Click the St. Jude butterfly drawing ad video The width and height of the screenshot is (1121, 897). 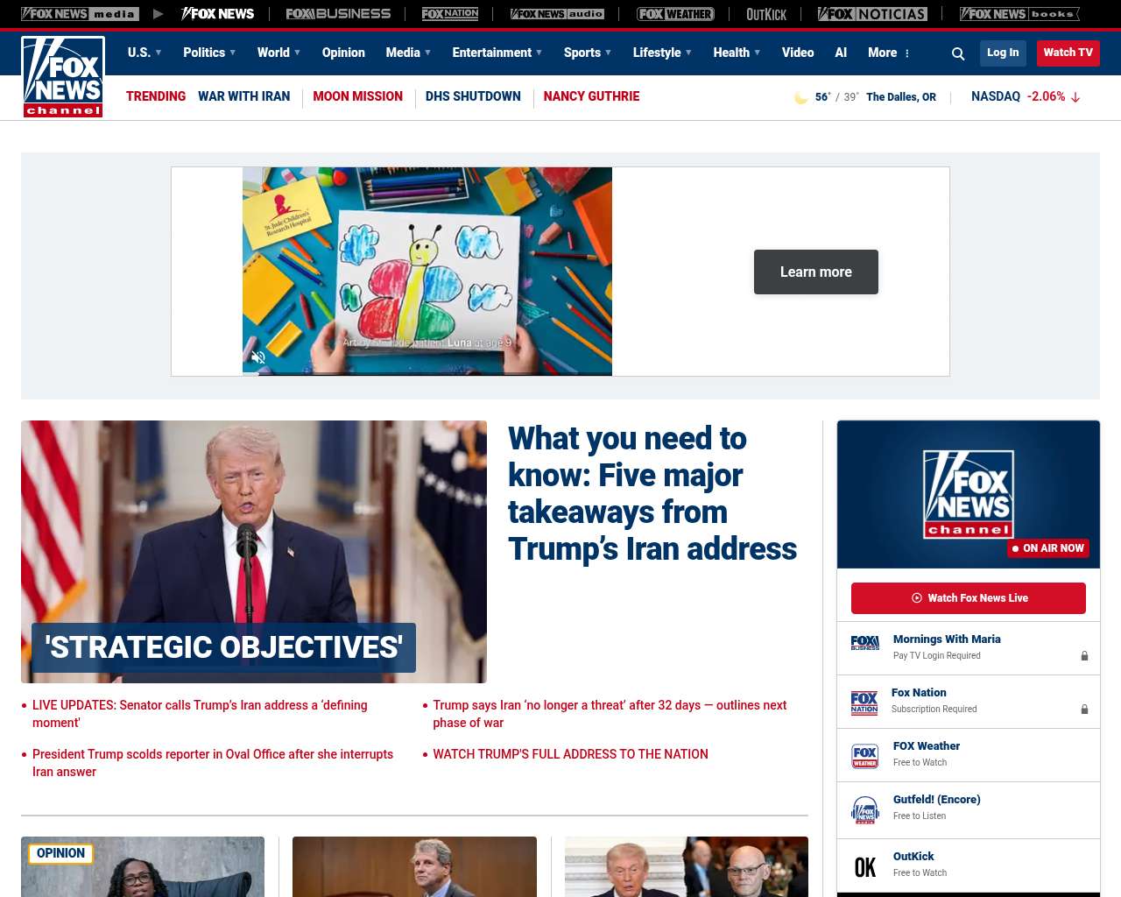(427, 271)
